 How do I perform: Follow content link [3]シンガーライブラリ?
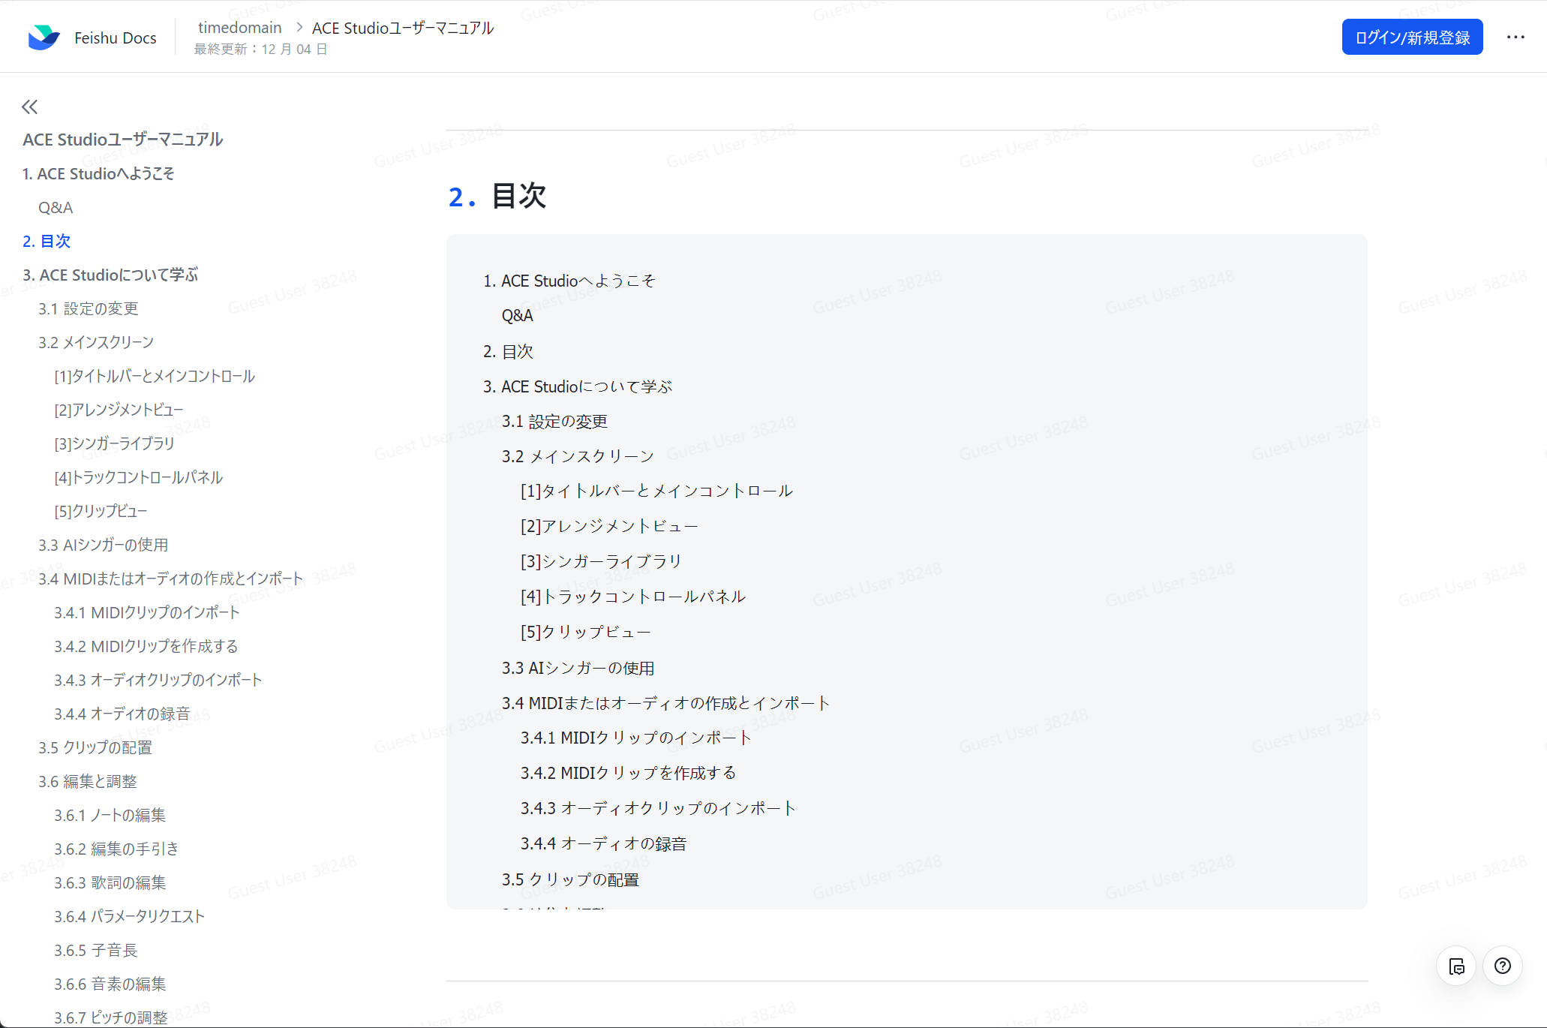(x=601, y=561)
